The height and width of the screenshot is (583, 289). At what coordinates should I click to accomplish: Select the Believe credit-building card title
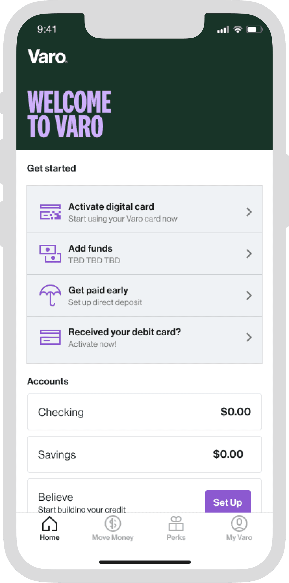click(56, 497)
